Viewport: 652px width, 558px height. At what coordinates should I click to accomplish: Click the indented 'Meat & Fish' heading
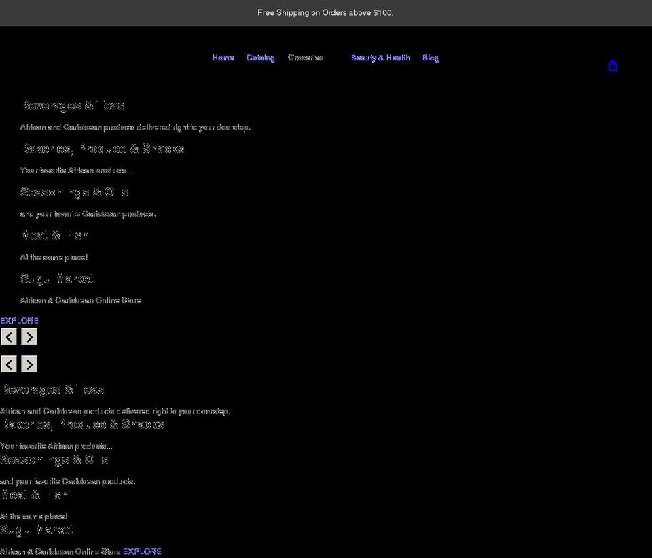[x=54, y=235]
